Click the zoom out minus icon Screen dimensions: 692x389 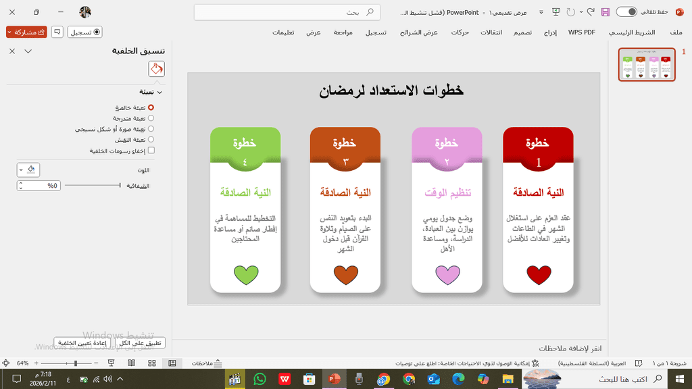pos(96,363)
